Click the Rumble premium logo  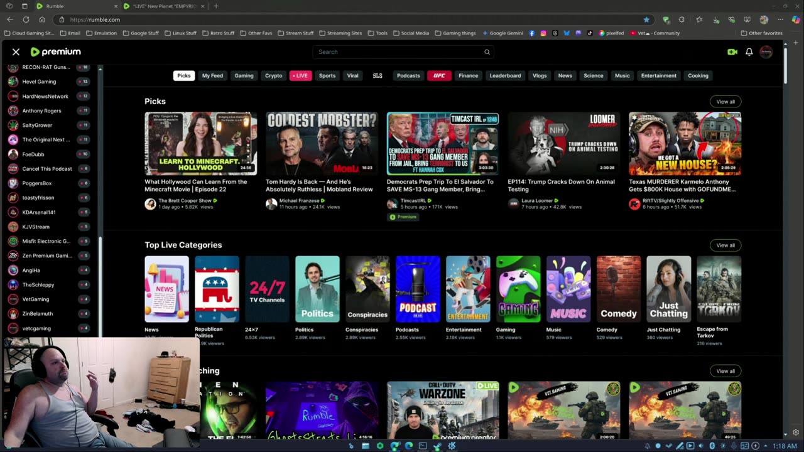pyautogui.click(x=55, y=52)
